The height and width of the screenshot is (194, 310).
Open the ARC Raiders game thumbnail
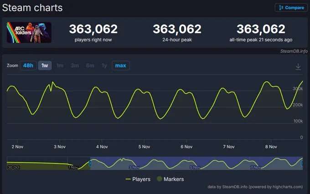pos(29,33)
